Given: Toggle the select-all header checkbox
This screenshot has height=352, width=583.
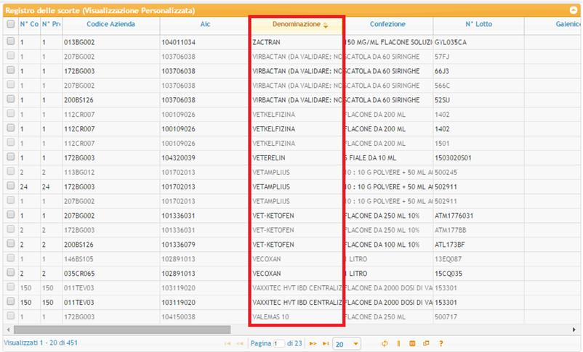Looking at the screenshot, I should coord(10,24).
